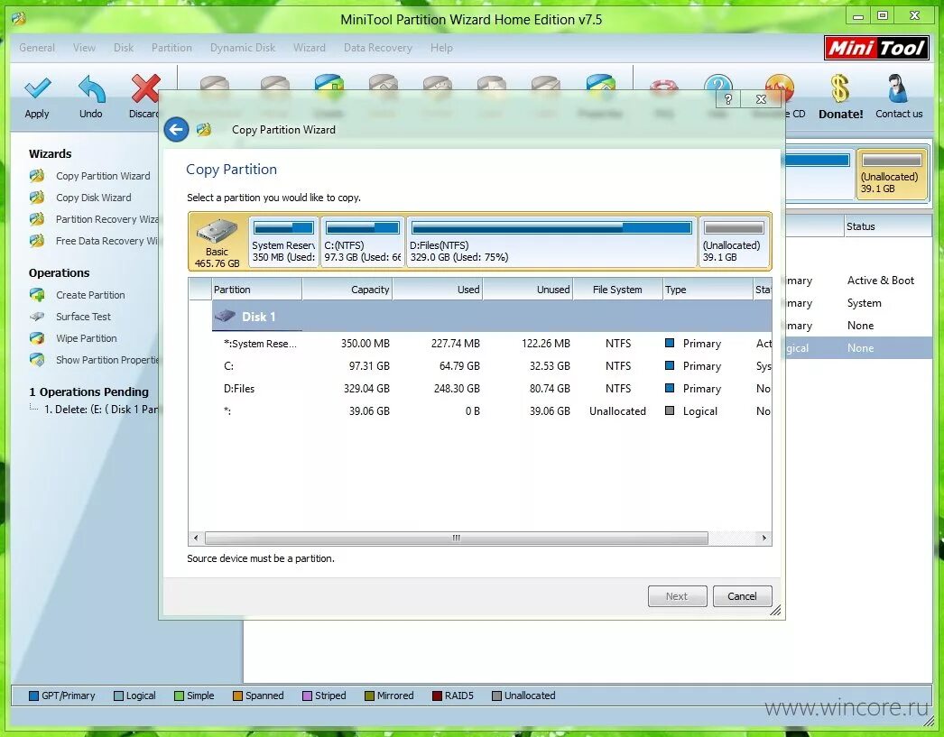Sort by Used column header

click(x=438, y=290)
